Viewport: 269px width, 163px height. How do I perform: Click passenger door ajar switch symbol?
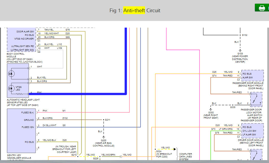coord(256,100)
